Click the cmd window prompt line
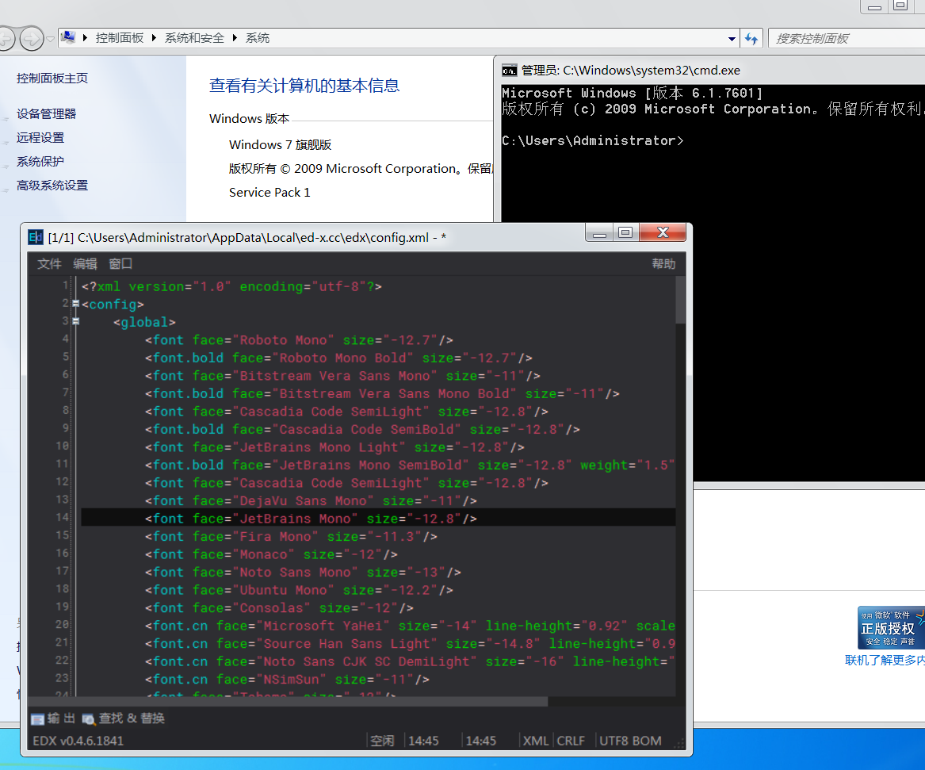Image resolution: width=925 pixels, height=770 pixels. [592, 140]
